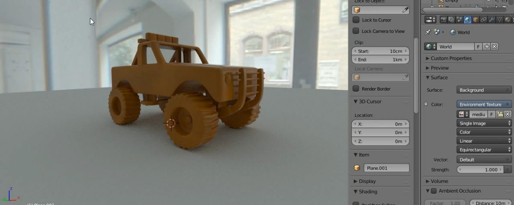Toggle the pin icon beside World breadcrumb

point(427,32)
